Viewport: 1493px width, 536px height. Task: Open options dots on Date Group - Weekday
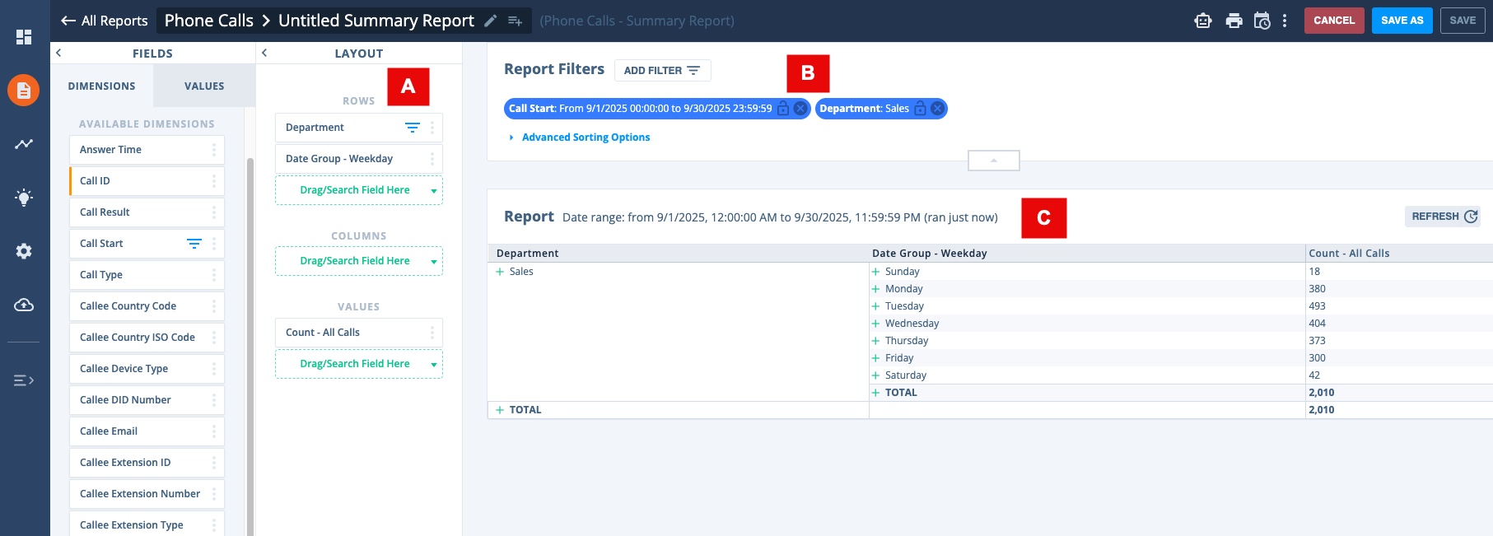[x=432, y=159]
